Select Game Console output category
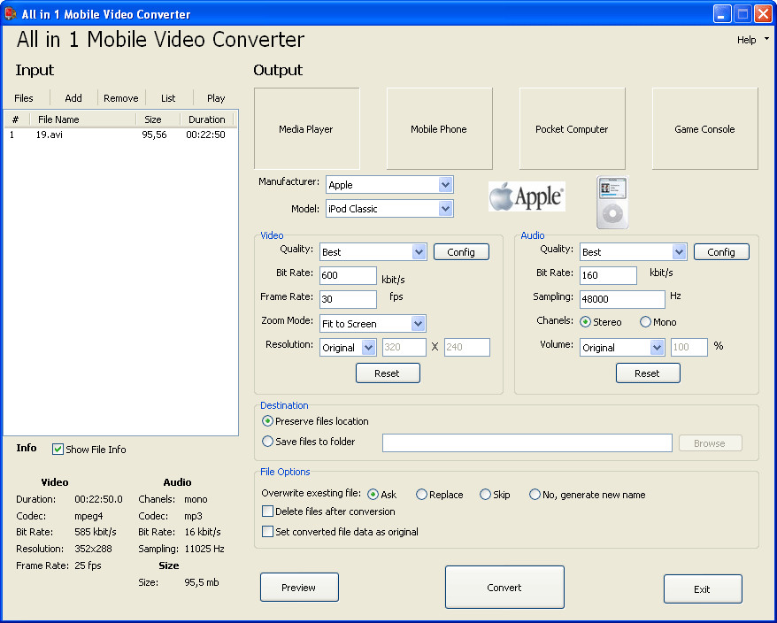Viewport: 777px width, 623px height. 704,129
